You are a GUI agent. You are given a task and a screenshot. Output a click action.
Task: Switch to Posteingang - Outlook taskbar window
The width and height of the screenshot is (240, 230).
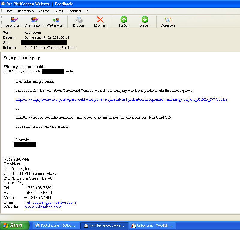coord(56,226)
